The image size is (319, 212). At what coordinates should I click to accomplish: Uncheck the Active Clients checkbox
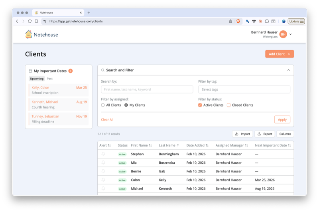pos(200,105)
